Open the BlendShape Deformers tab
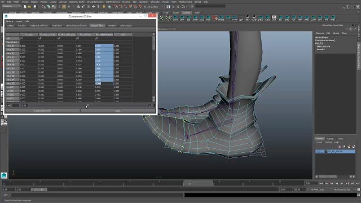The width and height of the screenshot is (361, 203). point(76,25)
